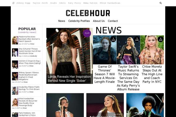
Task: Open the About Us menu item
Action: pyautogui.click(x=99, y=21)
